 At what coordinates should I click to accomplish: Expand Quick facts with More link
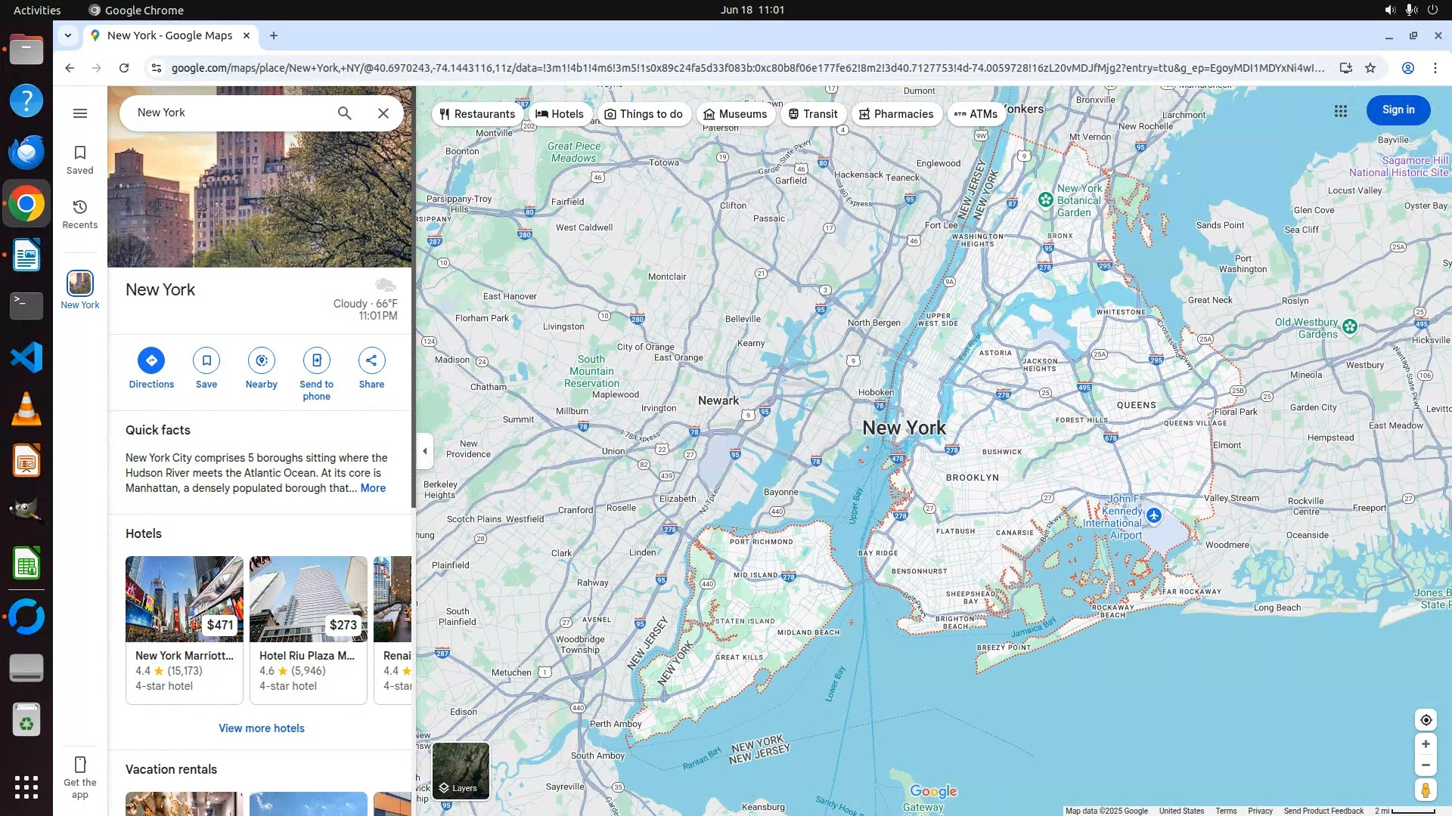click(x=373, y=488)
